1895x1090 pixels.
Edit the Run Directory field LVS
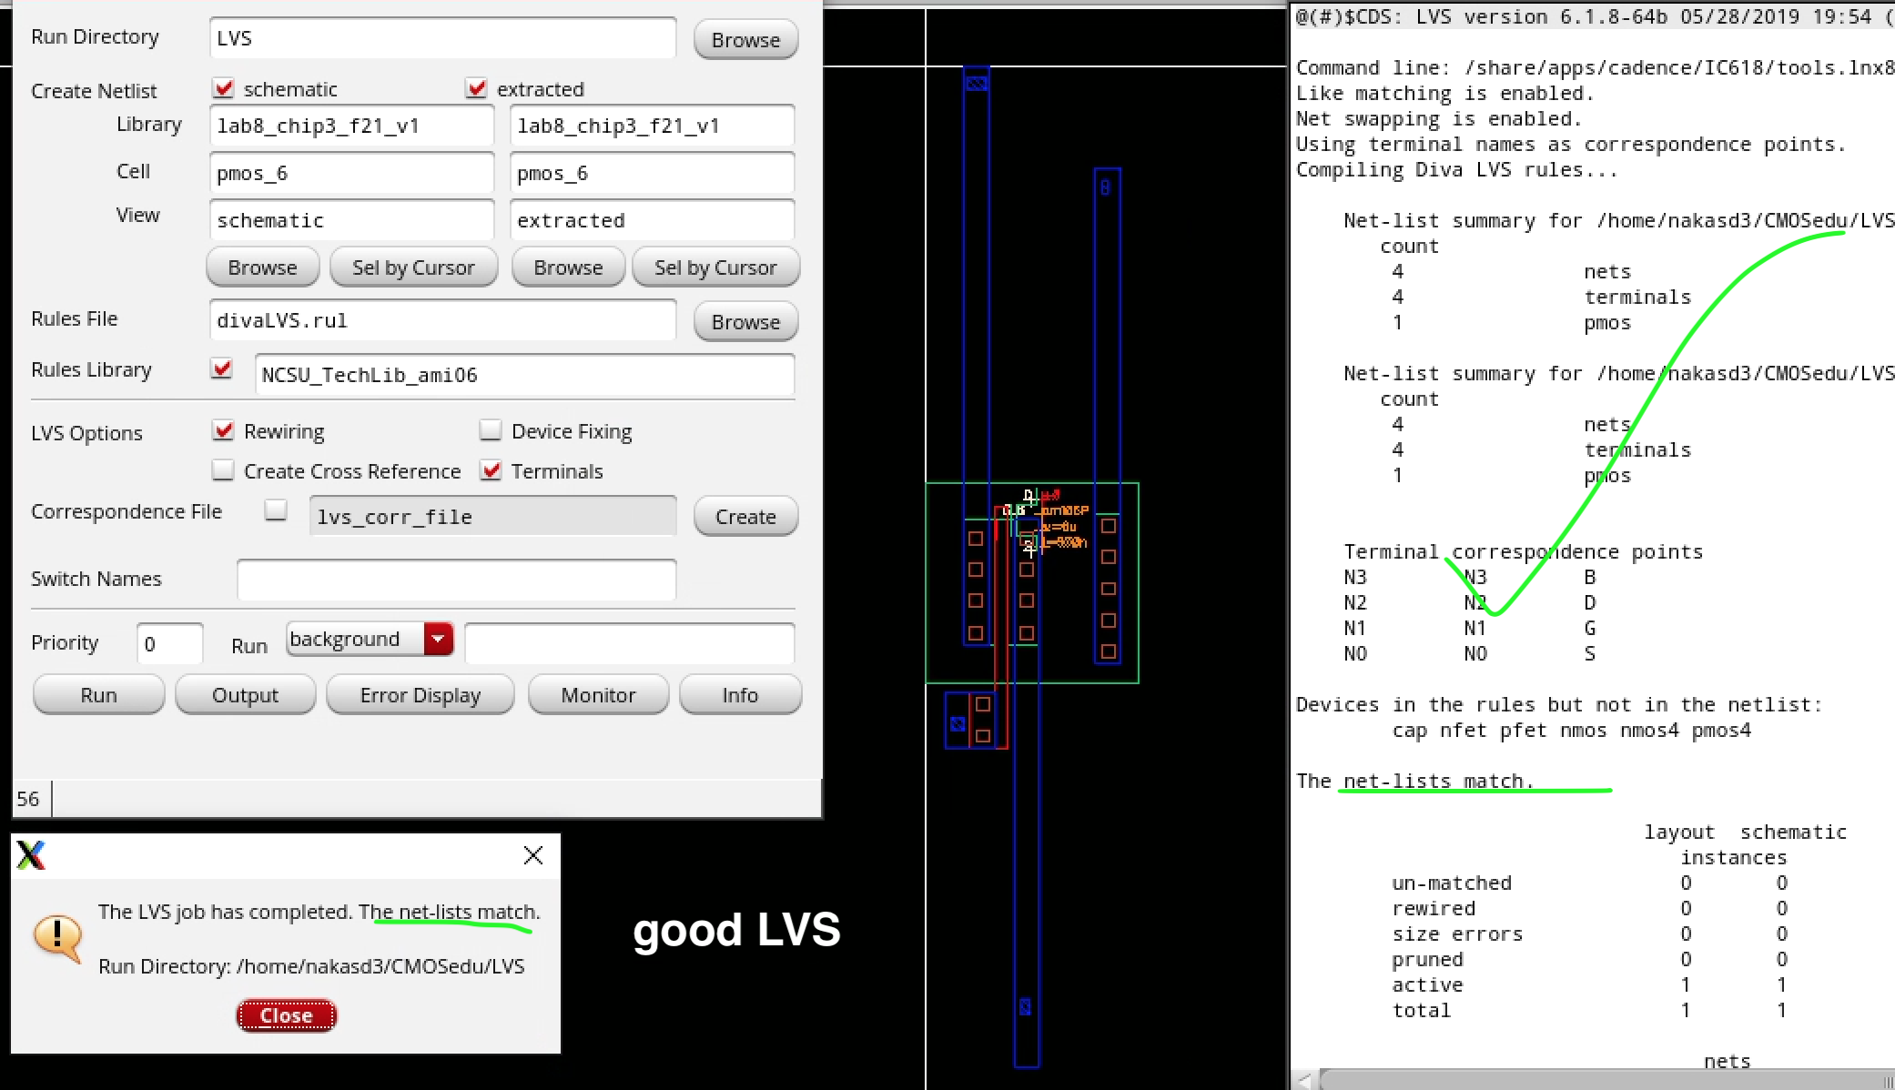coord(442,38)
